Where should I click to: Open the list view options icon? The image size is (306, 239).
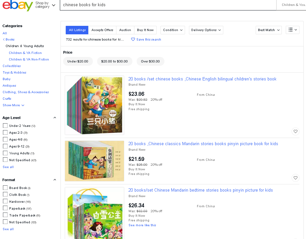point(293,30)
